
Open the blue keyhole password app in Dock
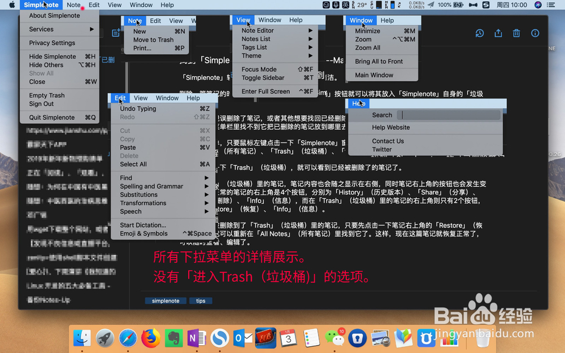[357, 338]
